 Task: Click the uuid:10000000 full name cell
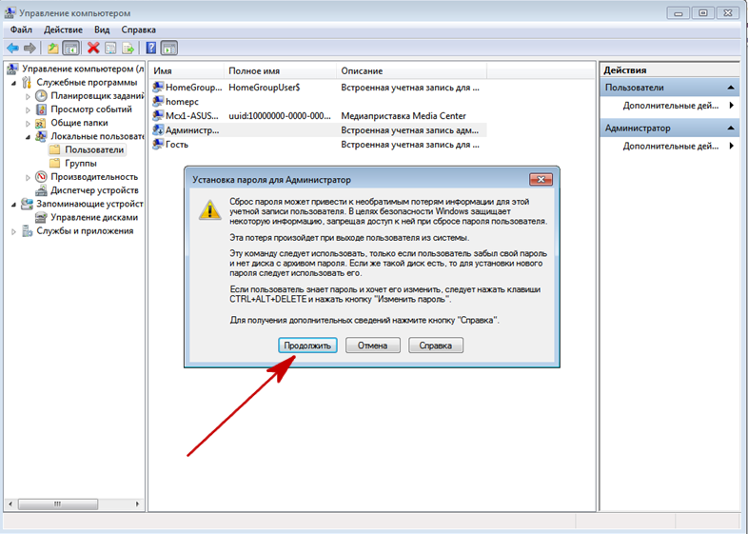click(280, 115)
